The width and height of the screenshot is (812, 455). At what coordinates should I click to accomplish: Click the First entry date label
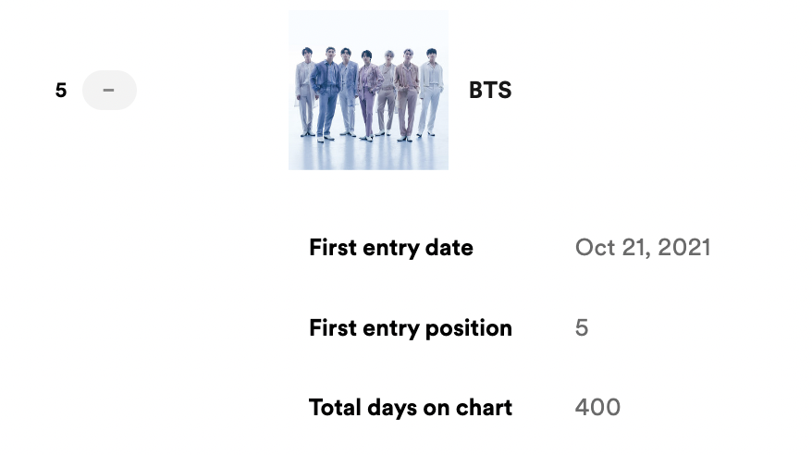click(x=390, y=248)
